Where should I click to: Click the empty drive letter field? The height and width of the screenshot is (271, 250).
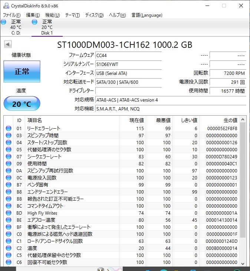pos(128,91)
